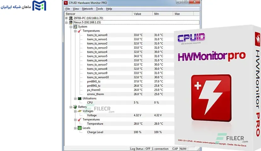Select Z97E6-PC (192.168.1.70) row

[88, 18]
